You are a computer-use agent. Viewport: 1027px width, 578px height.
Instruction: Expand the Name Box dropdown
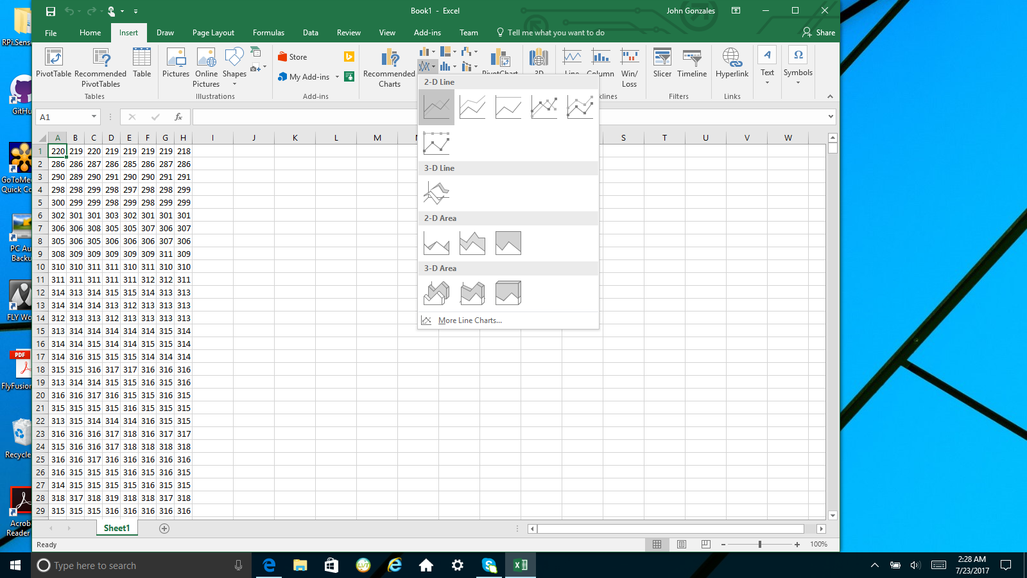(x=94, y=117)
